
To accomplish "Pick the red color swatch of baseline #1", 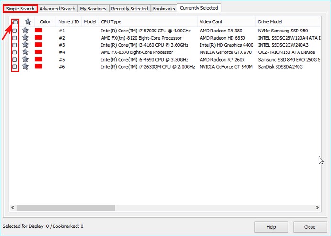I will (38, 31).
